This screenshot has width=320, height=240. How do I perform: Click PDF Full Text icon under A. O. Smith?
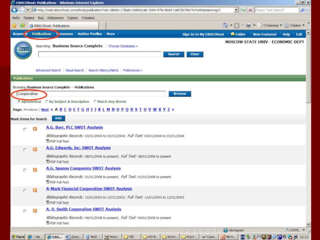(x=48, y=223)
